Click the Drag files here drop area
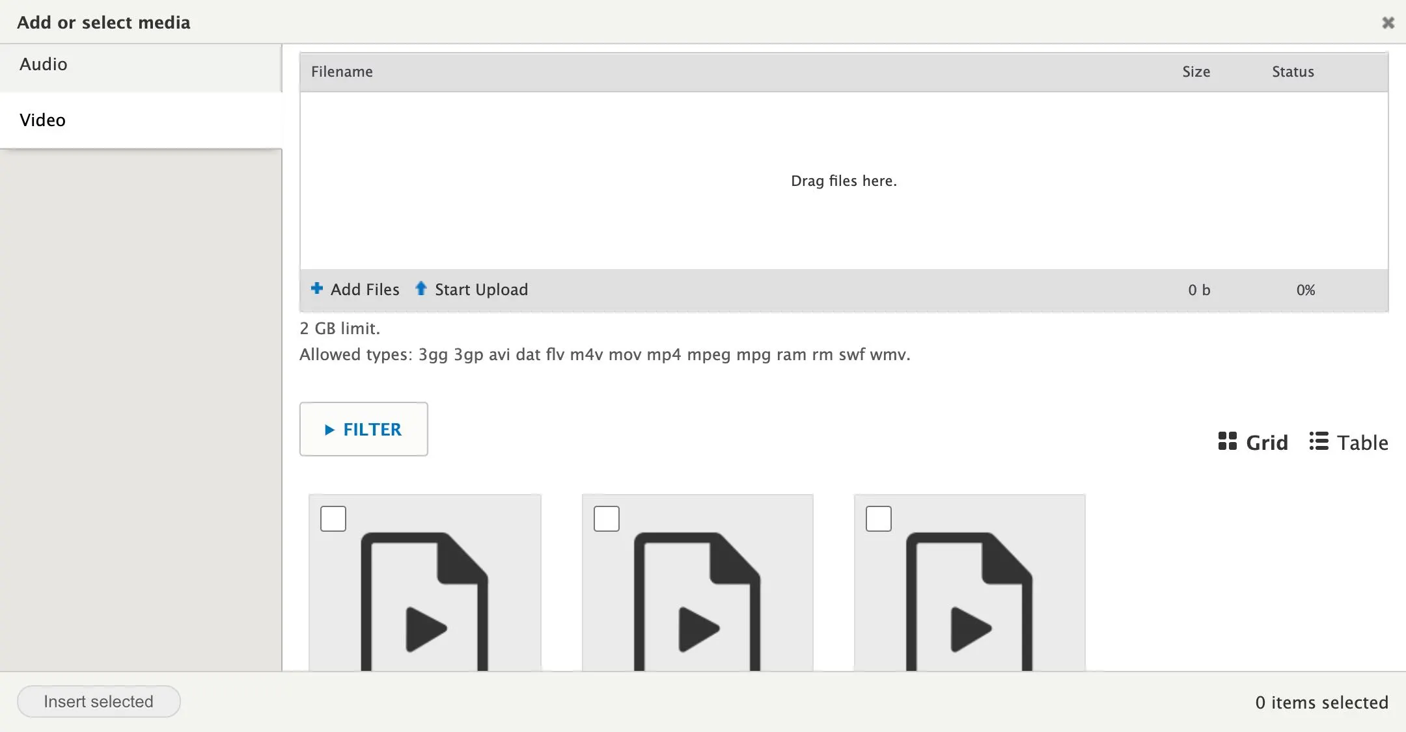This screenshot has height=732, width=1406. click(x=844, y=181)
